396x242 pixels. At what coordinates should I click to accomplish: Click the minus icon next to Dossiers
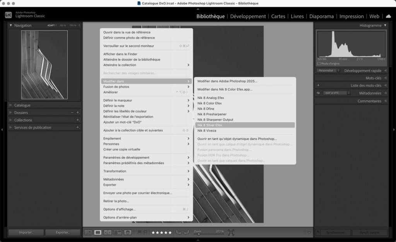[x=72, y=112]
